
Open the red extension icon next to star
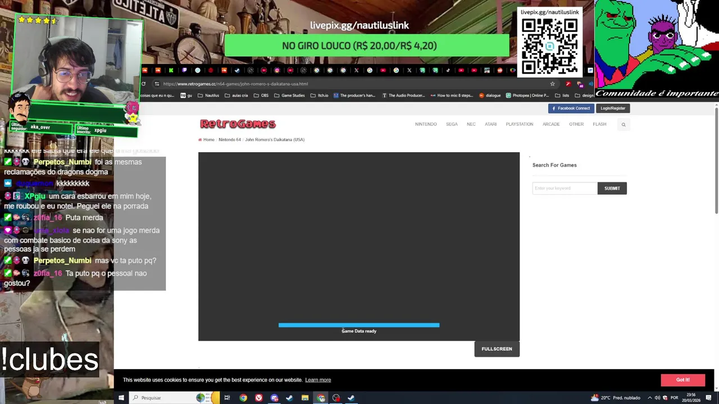tap(568, 84)
